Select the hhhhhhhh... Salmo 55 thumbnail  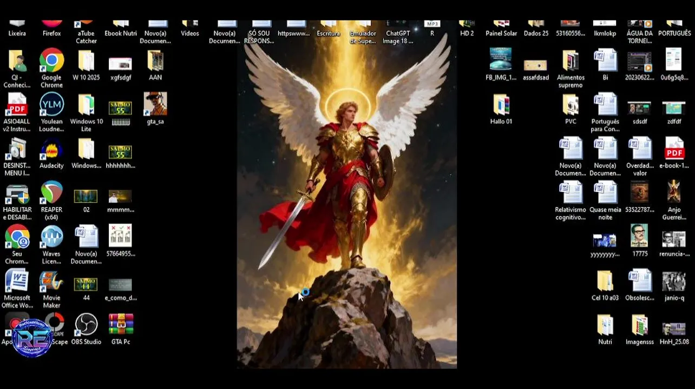point(121,152)
